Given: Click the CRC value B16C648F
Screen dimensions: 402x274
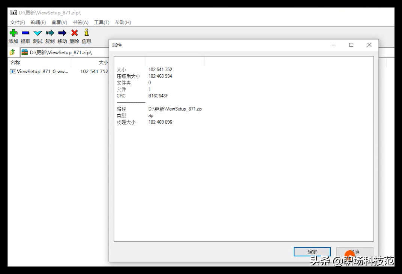Looking at the screenshot, I should click(x=158, y=96).
